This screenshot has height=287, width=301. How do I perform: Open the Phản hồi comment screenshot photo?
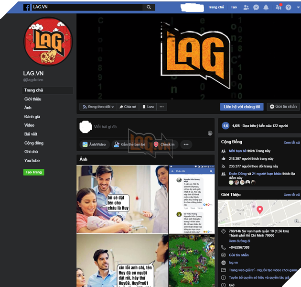tap(192, 199)
